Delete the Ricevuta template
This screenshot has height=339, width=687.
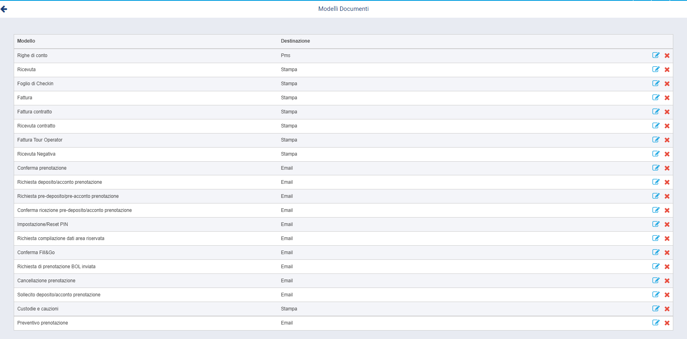click(x=667, y=70)
